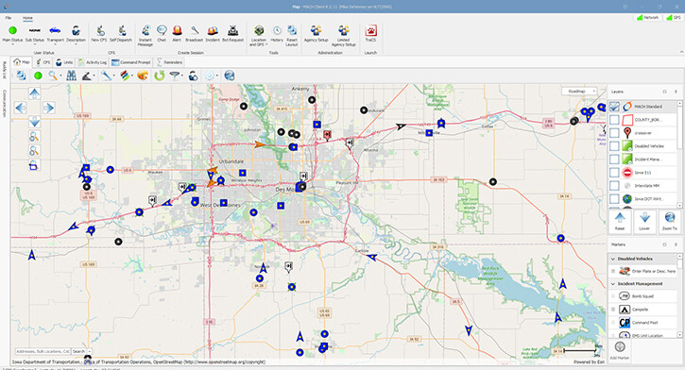Open the History tool

(277, 34)
